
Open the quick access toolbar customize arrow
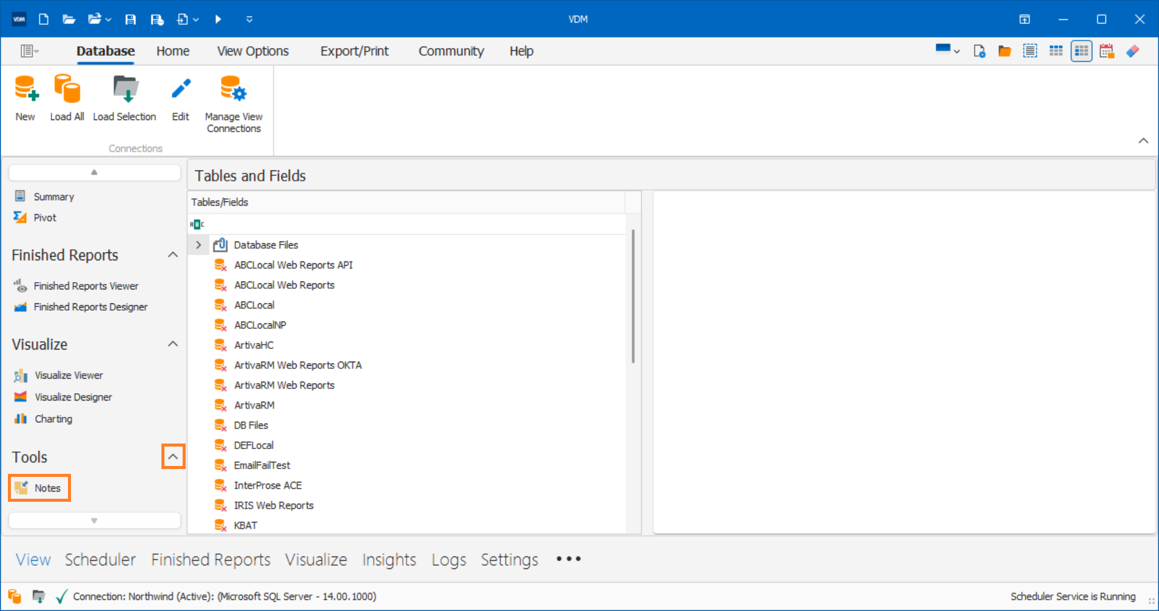249,19
